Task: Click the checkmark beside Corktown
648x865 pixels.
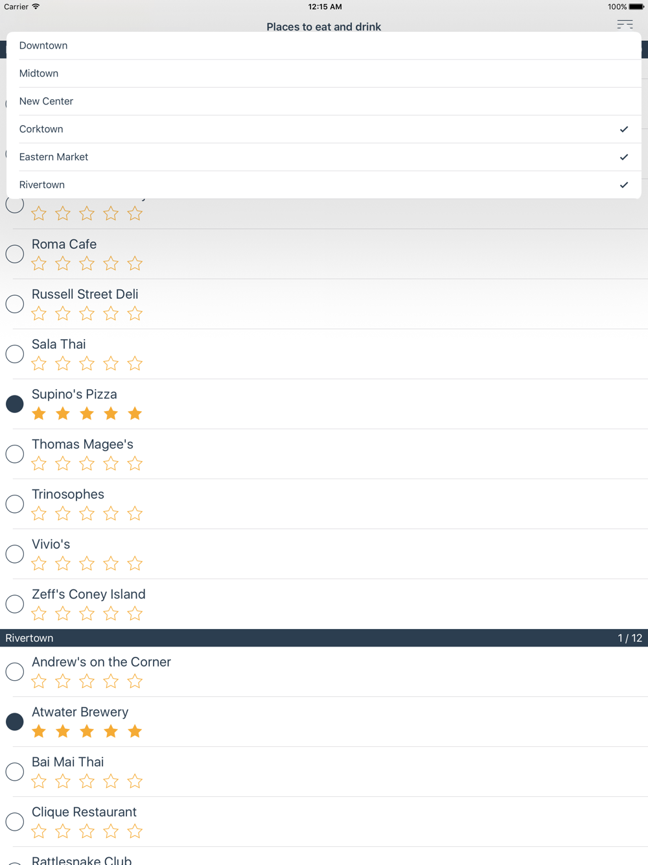Action: pos(624,129)
